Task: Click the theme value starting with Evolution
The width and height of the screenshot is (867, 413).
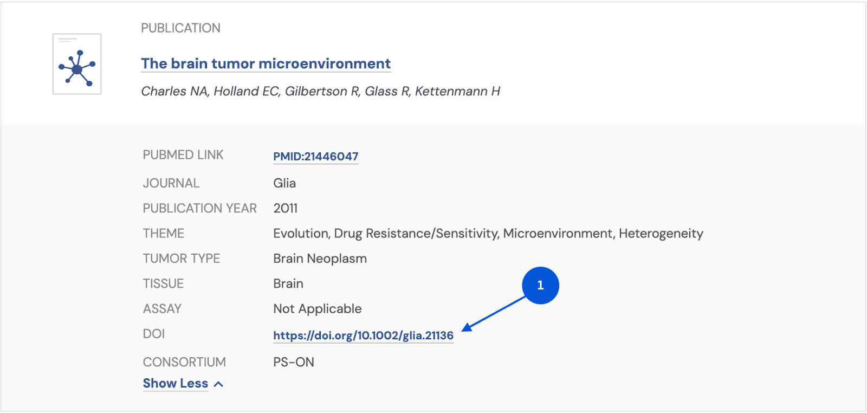Action: [488, 234]
